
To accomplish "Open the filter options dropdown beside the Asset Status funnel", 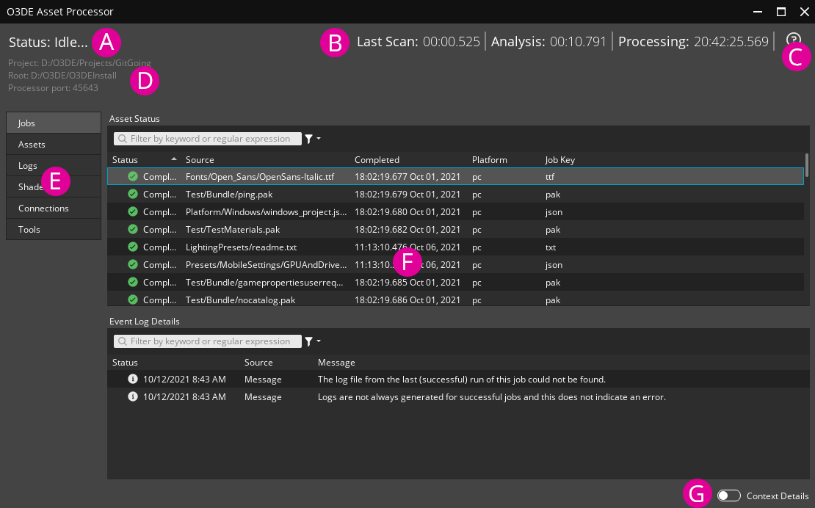I will (318, 139).
